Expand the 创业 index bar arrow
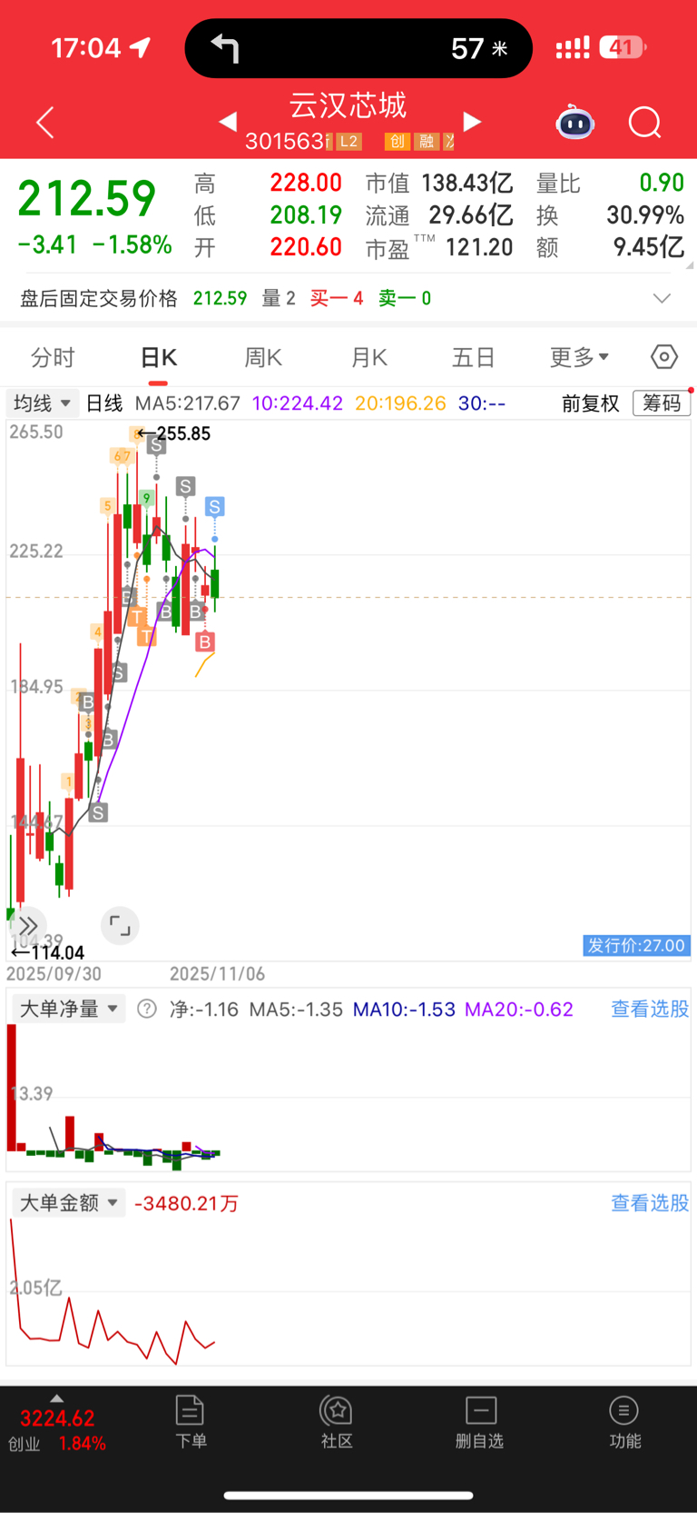This screenshot has width=697, height=1513. tap(56, 1399)
